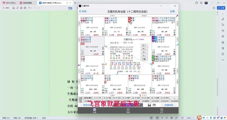Select the arrow selection tool in sidebar
This screenshot has width=227, height=120.
click(223, 25)
